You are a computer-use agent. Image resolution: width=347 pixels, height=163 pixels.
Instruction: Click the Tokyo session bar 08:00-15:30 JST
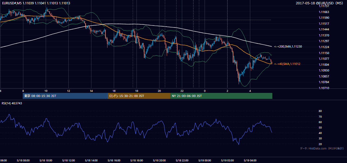point(65,96)
